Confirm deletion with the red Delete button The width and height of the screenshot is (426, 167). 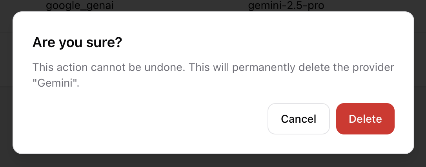point(365,119)
